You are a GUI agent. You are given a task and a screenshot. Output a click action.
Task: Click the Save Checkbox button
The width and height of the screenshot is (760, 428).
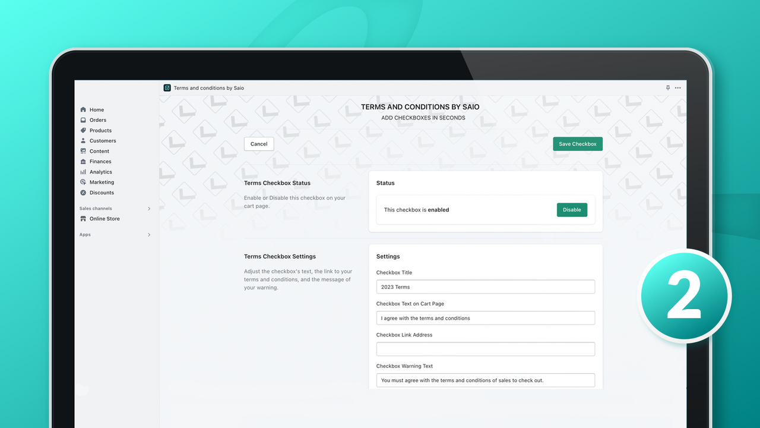click(x=578, y=144)
